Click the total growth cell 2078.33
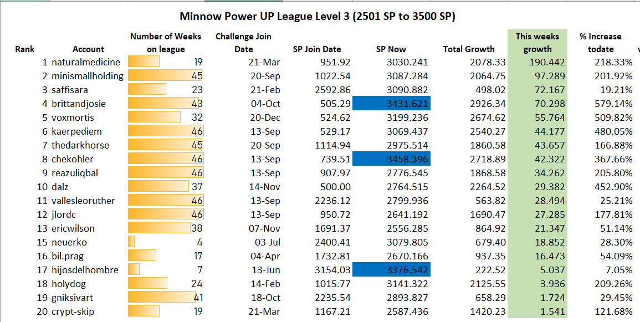 coord(488,63)
